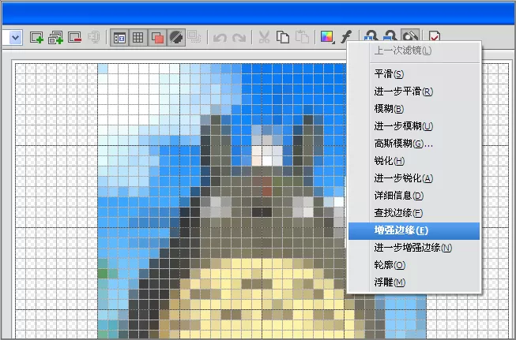Click the grayed-out stacked layers icon
Viewport: 516px width, 340px height.
(x=194, y=37)
